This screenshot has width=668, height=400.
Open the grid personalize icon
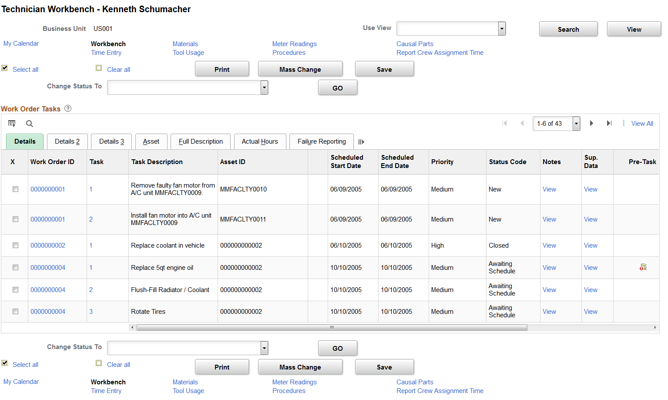pos(12,124)
